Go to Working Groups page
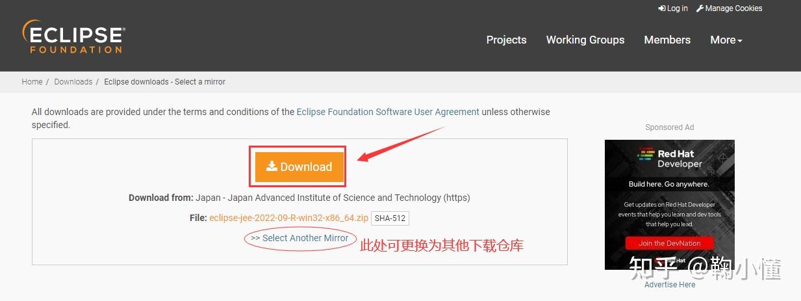 click(x=585, y=40)
